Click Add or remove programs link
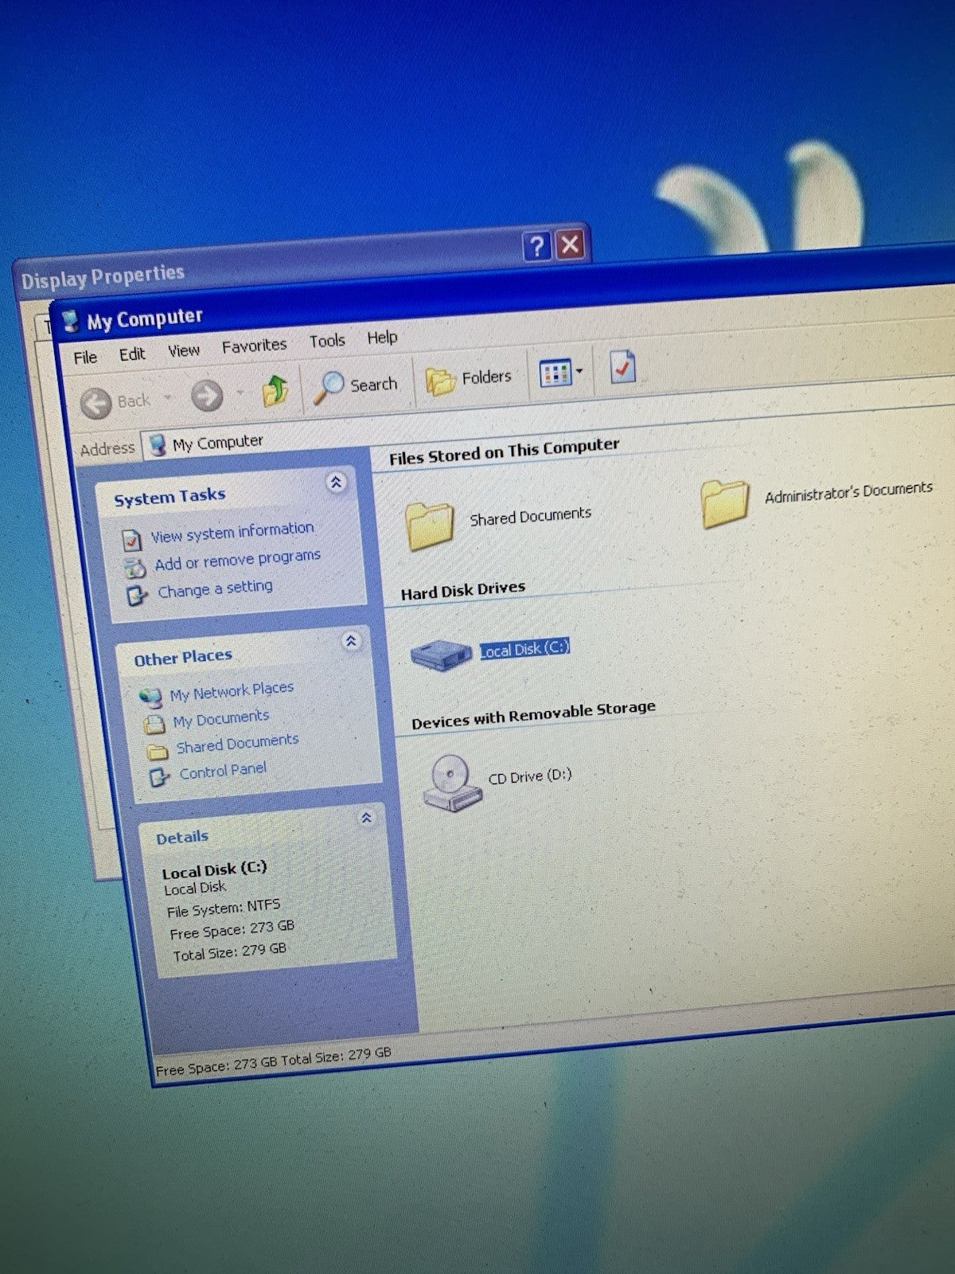Image resolution: width=955 pixels, height=1274 pixels. pos(237,559)
